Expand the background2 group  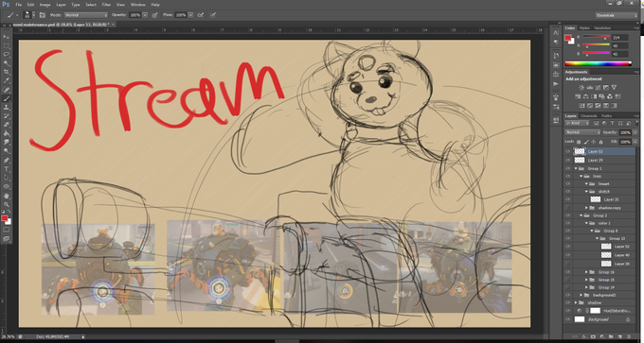click(x=581, y=295)
